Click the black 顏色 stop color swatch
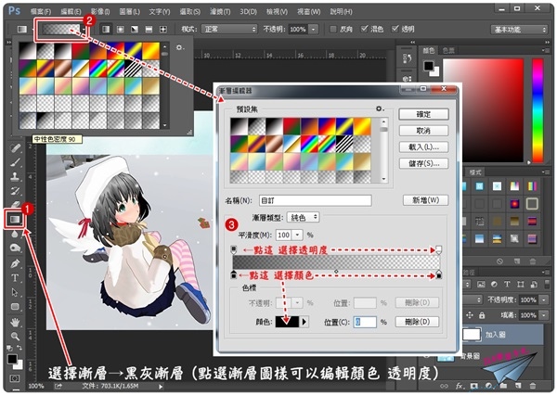Viewport: 557px width, 395px height. (287, 322)
